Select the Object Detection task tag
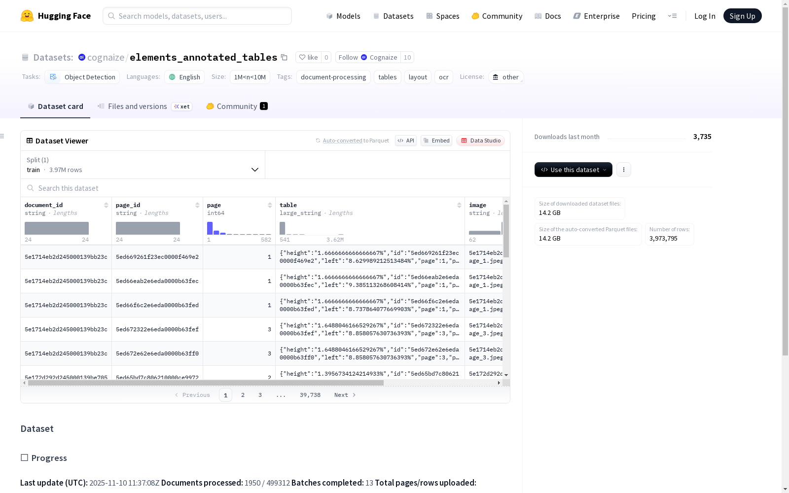The width and height of the screenshot is (789, 493). tap(82, 77)
